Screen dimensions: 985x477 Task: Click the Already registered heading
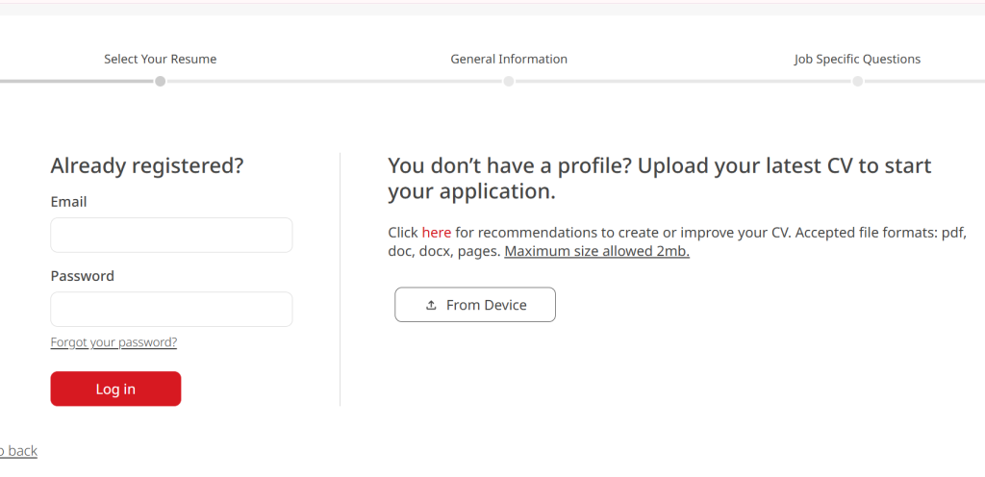point(146,165)
